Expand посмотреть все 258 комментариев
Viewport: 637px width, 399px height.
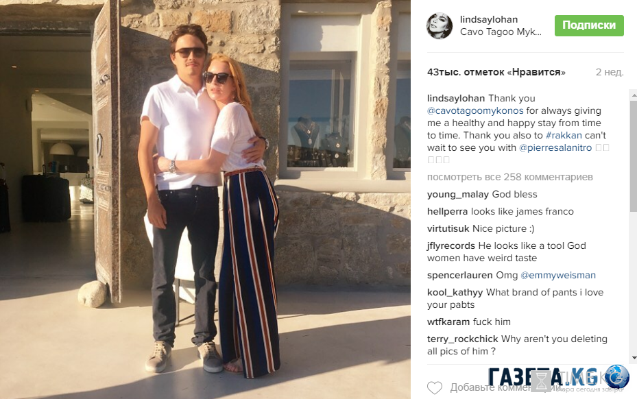[510, 177]
